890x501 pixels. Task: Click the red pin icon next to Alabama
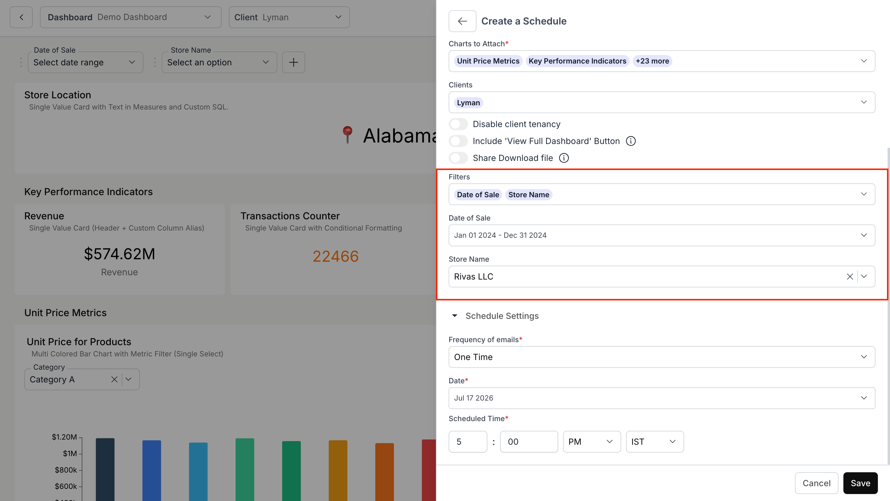pos(347,135)
